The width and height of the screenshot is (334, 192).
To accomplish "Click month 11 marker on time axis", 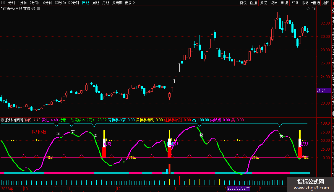I will pyautogui.click(x=68, y=188).
